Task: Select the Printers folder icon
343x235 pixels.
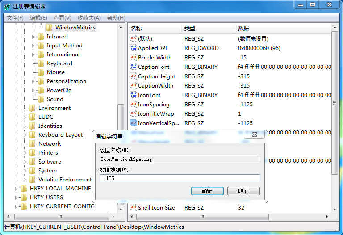Action: click(32, 153)
